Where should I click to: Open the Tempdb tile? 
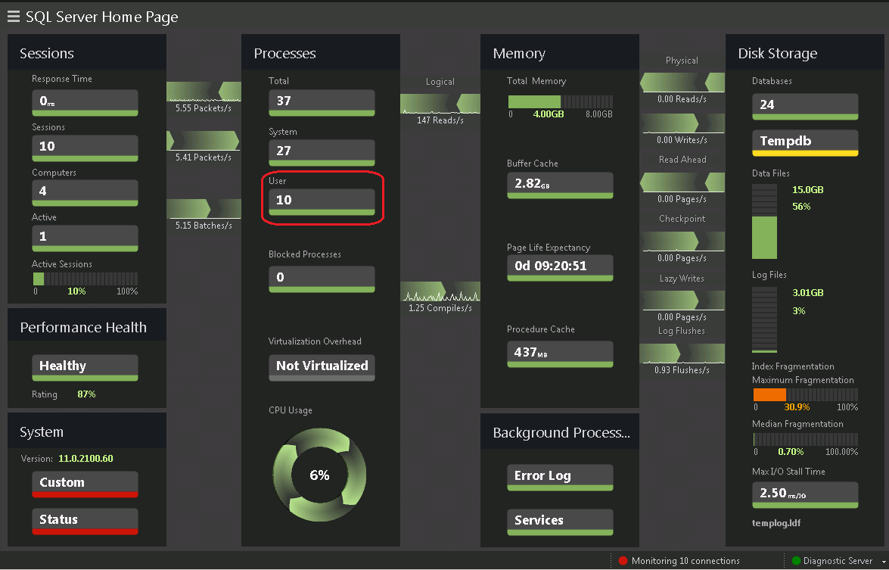(x=805, y=143)
